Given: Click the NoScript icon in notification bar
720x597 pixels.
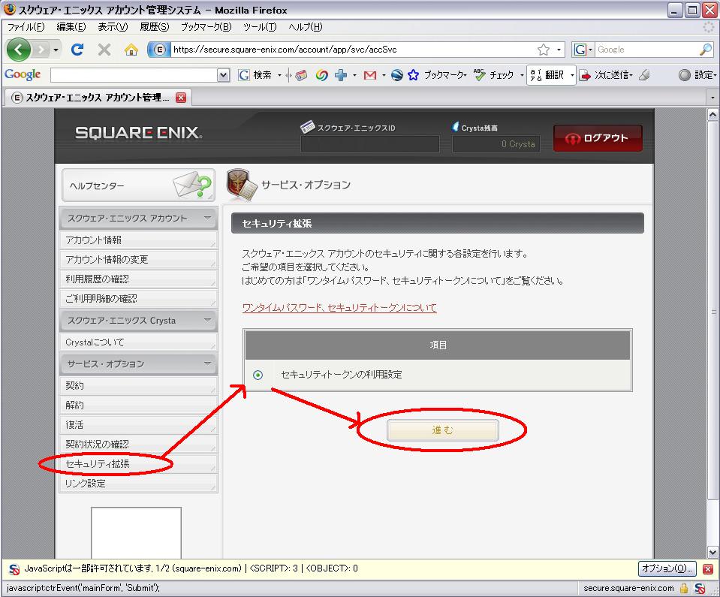Looking at the screenshot, I should pyautogui.click(x=14, y=569).
